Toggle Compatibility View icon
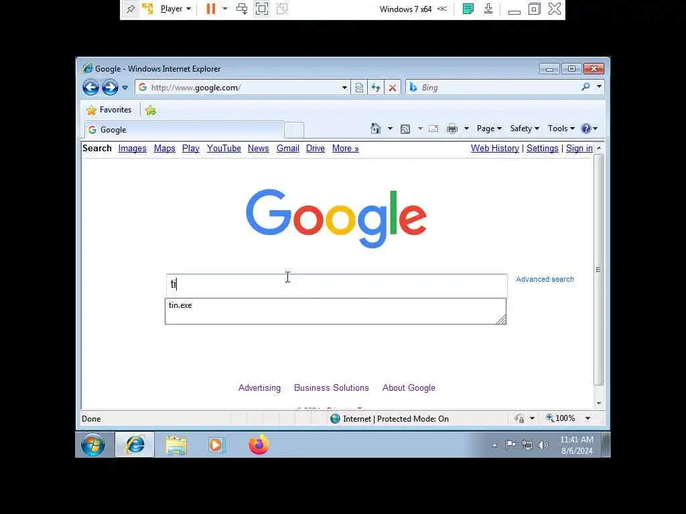Viewport: 686px width, 514px height. pos(359,88)
